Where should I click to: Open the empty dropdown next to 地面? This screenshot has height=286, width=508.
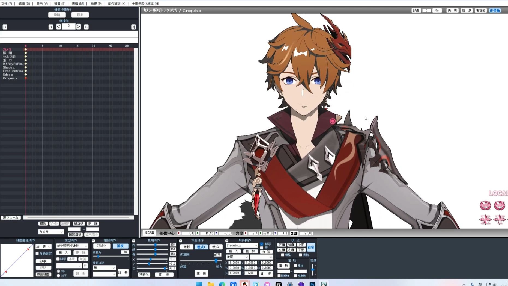(x=261, y=257)
